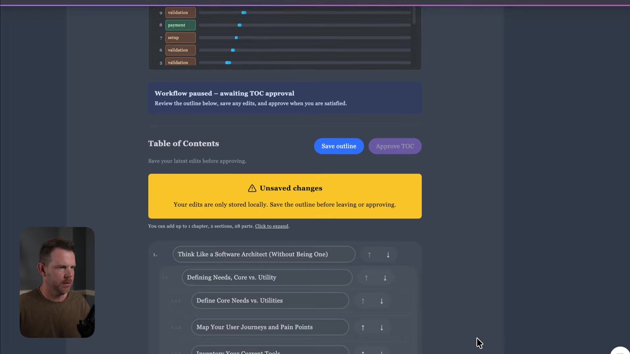Click 'Save your latest edits before approving.' text
The width and height of the screenshot is (630, 354).
[197, 161]
